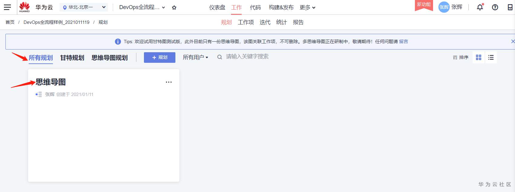Select the 所有规划 tab

[41, 58]
